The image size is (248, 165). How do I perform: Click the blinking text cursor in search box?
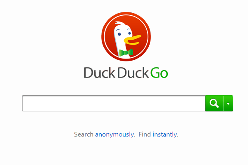coord(25,104)
